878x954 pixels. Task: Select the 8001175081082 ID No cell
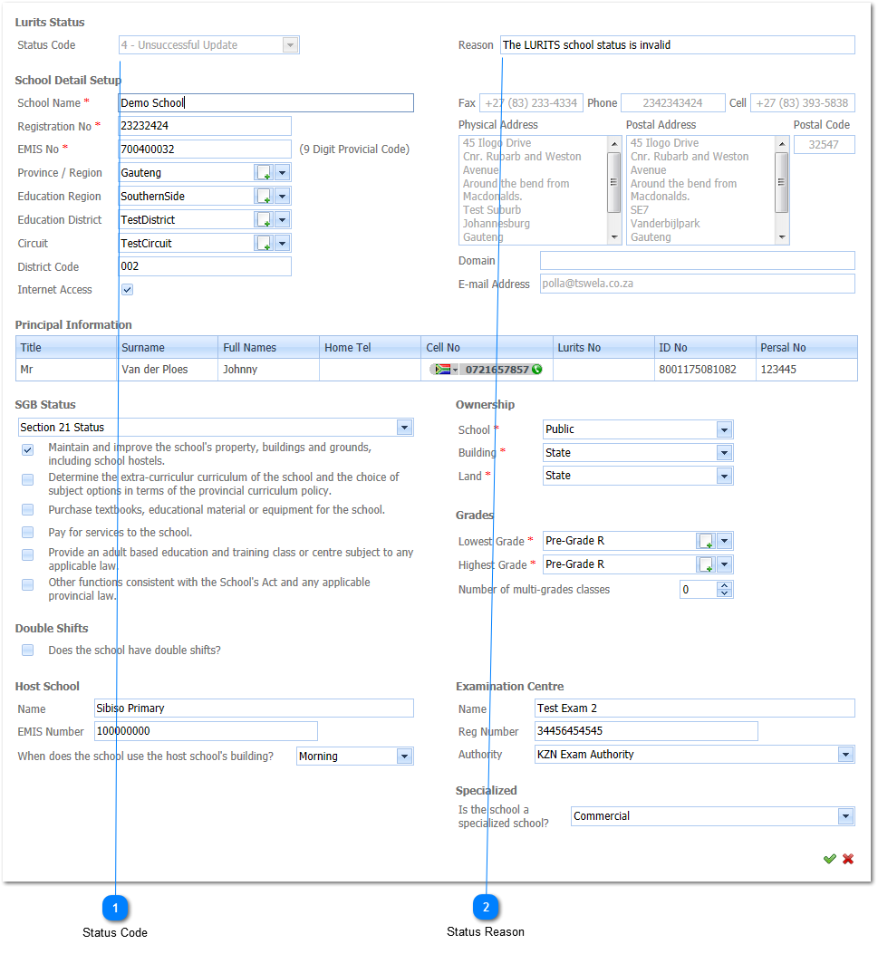(705, 370)
